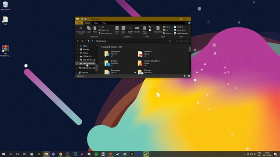Click the blue Help icon
This screenshot has width=280, height=157.
(189, 23)
